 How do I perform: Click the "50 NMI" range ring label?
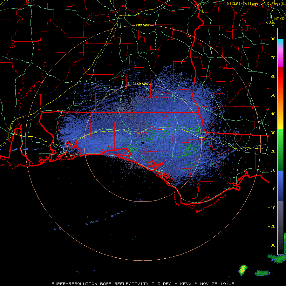pos(143,84)
